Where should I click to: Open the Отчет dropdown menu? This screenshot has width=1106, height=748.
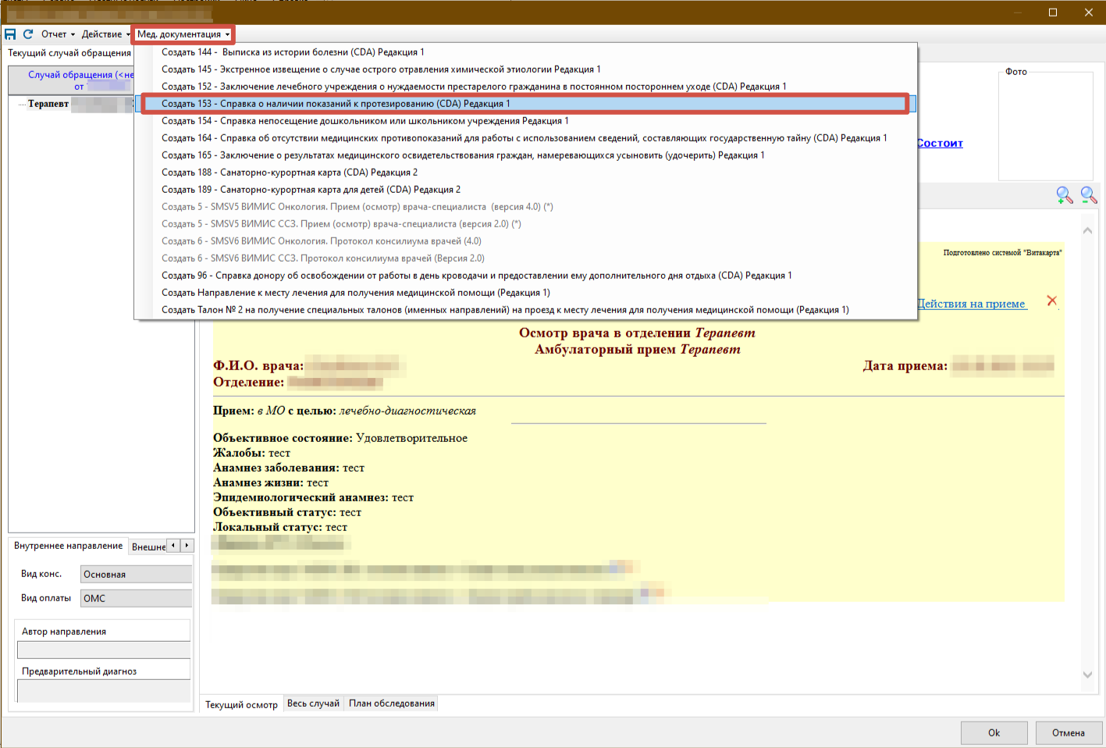[x=58, y=34]
